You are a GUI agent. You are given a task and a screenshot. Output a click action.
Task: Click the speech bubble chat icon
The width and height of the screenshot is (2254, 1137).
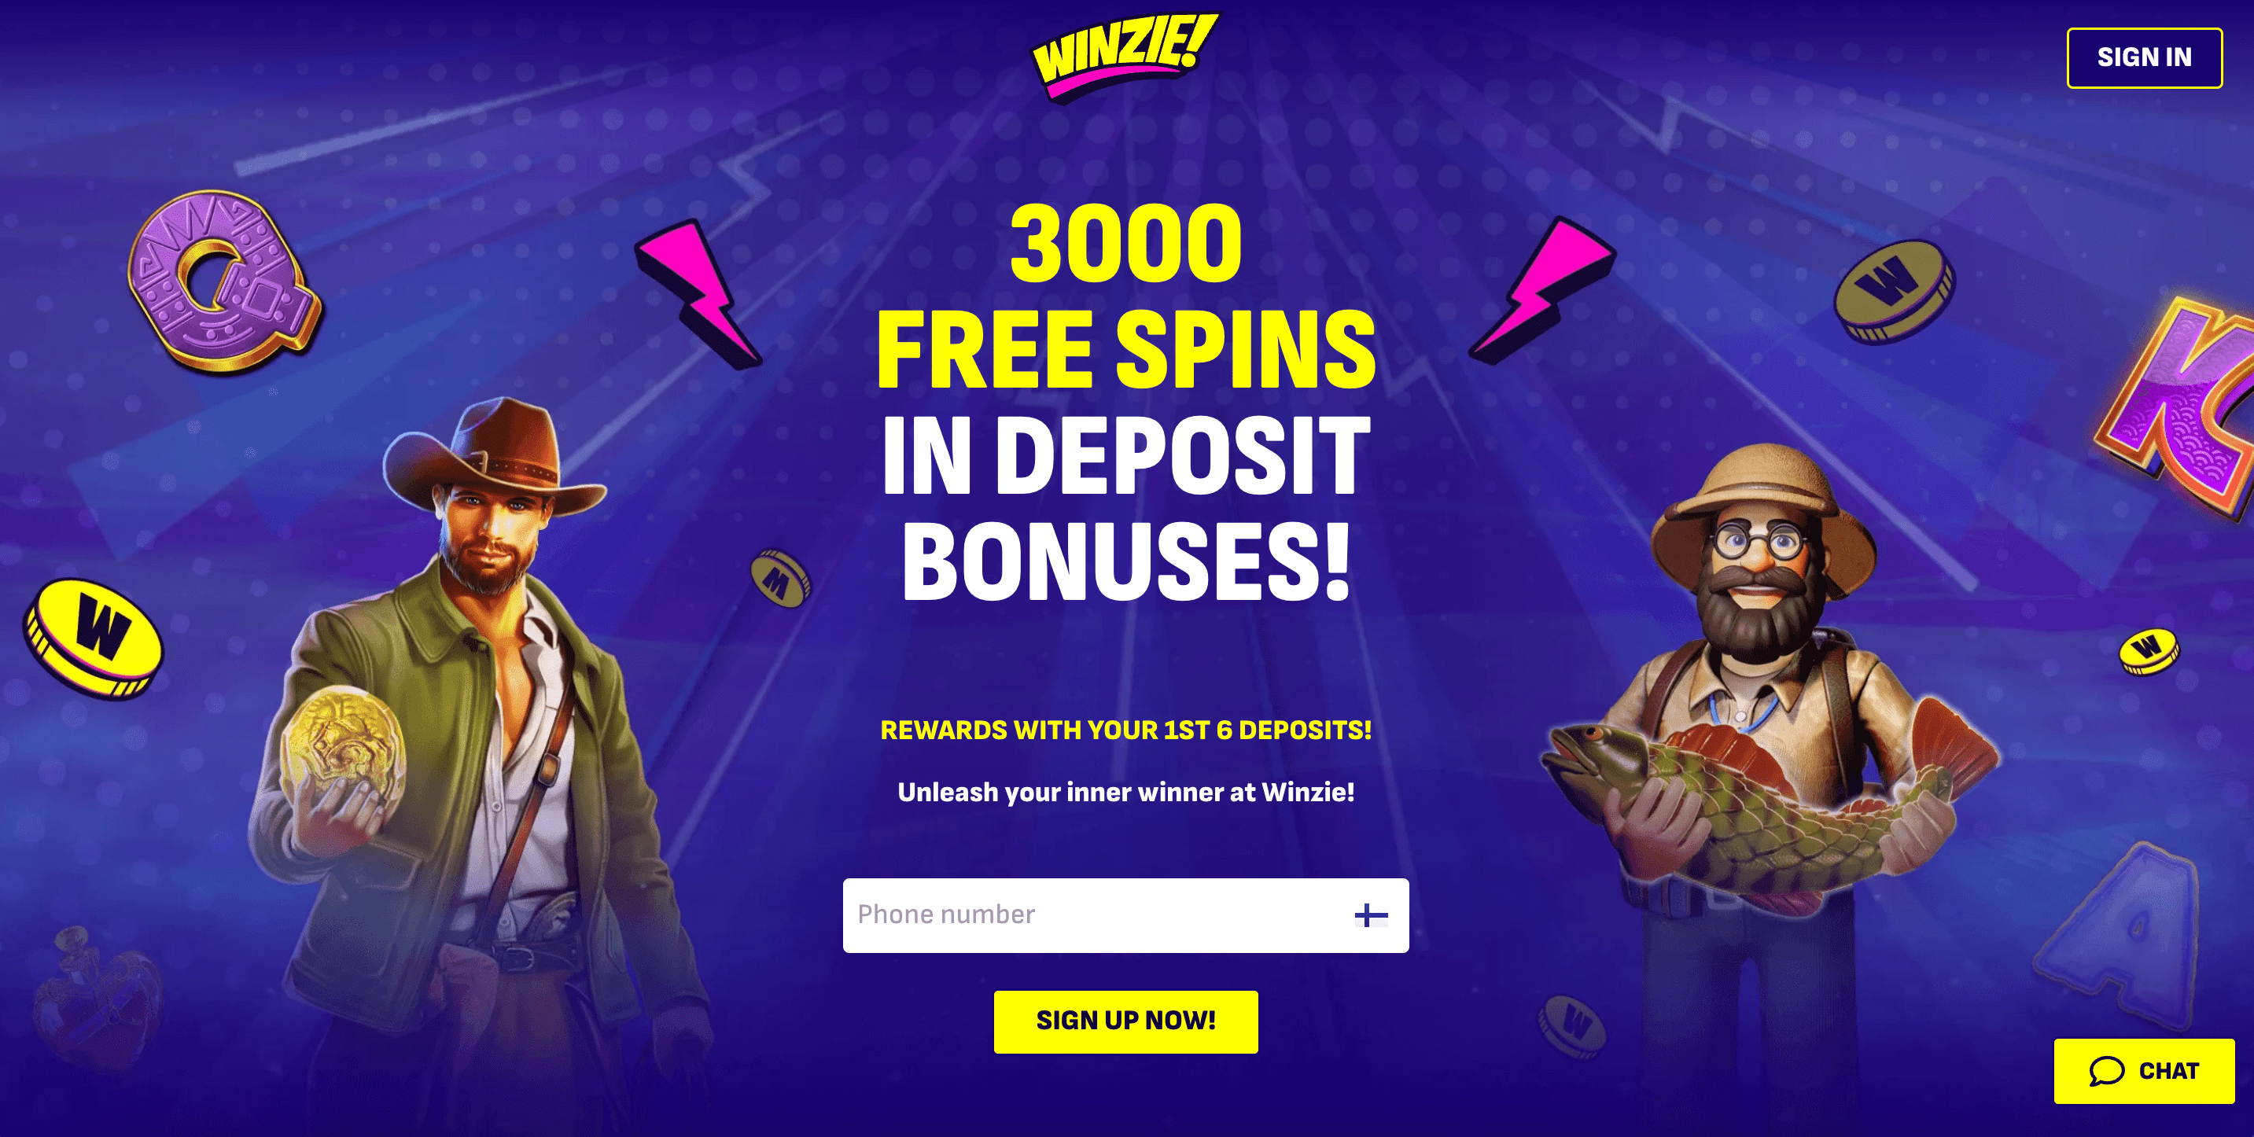(2106, 1070)
